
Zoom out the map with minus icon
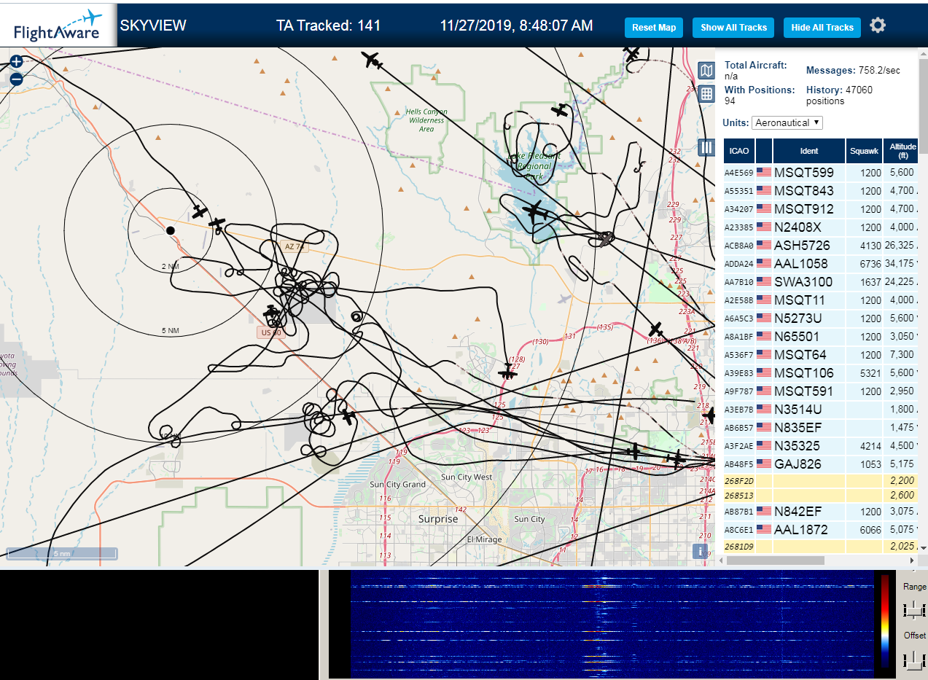pyautogui.click(x=16, y=79)
